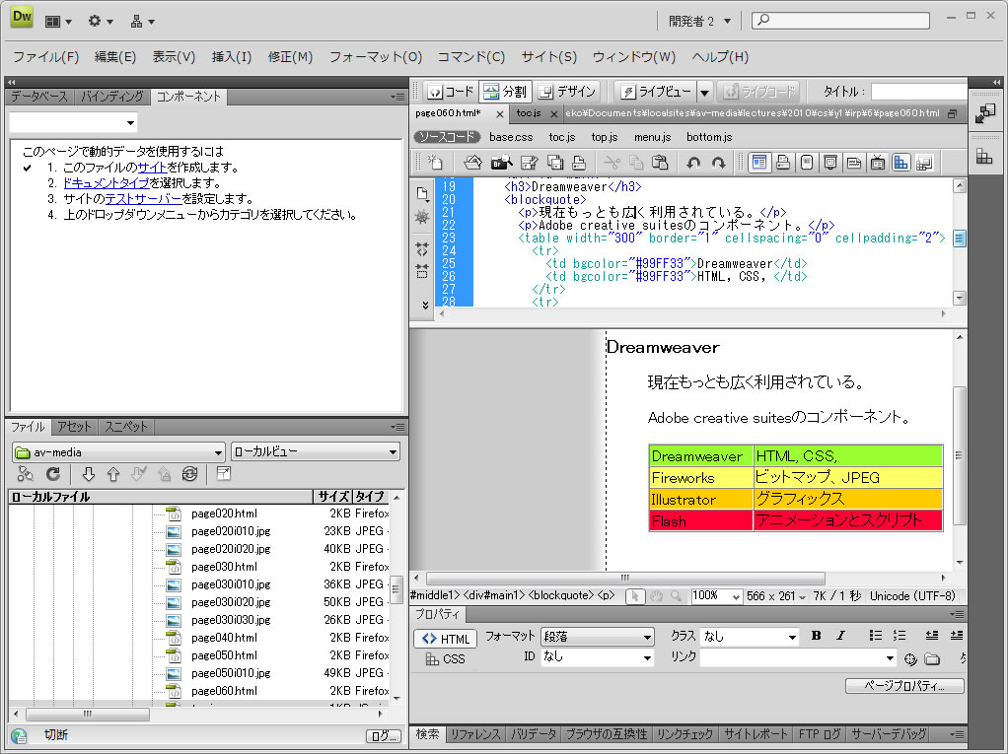The height and width of the screenshot is (754, 1008).
Task: Switch to the スニペット tab
Action: tap(126, 427)
